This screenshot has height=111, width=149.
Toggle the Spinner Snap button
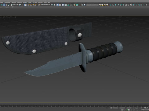(x=36, y=5)
